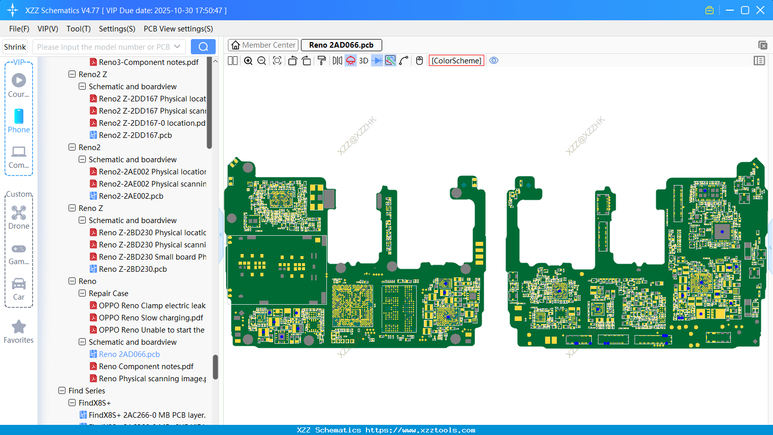Image resolution: width=773 pixels, height=435 pixels.
Task: Click the mouse settings icon
Action: [x=419, y=61]
